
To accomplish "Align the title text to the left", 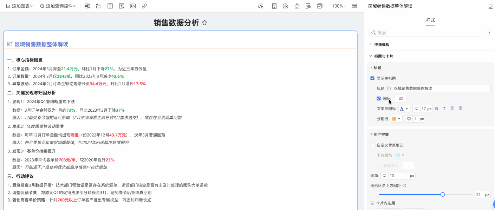I will click(452, 109).
